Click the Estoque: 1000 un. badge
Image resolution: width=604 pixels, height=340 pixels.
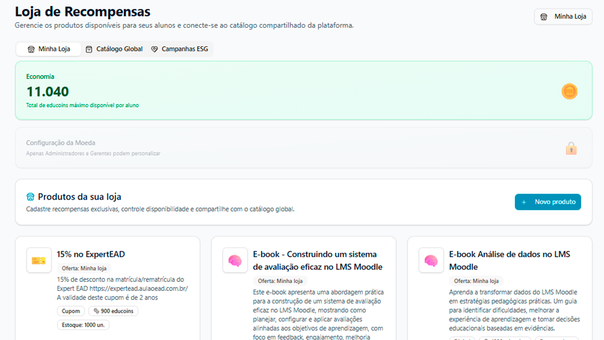pos(83,325)
